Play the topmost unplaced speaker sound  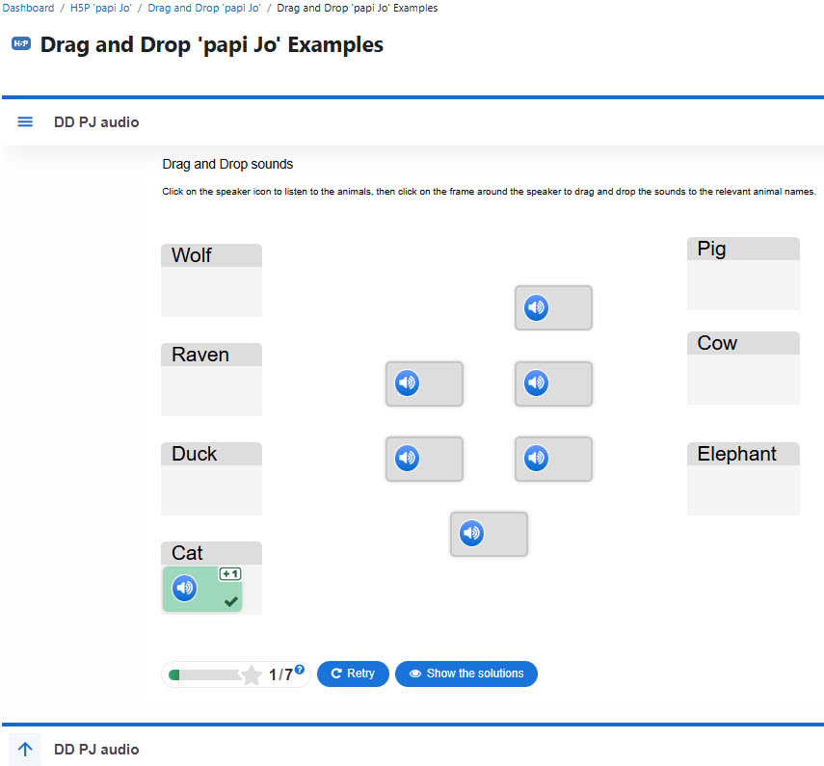[x=536, y=307]
